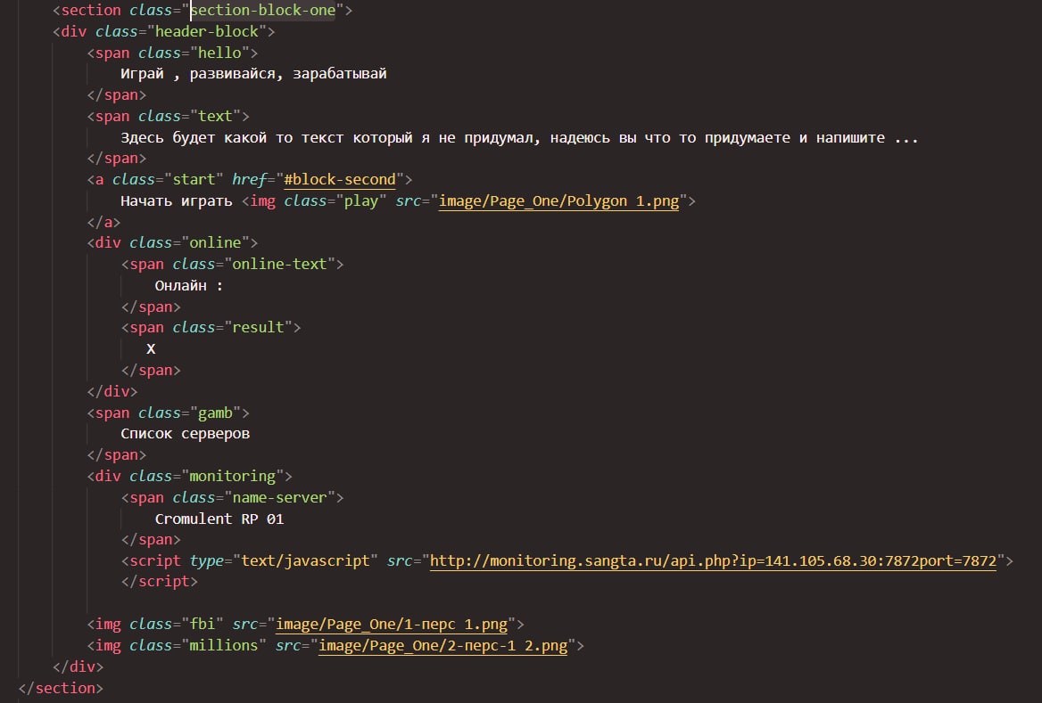Image resolution: width=1042 pixels, height=703 pixels.
Task: Click the "text/javascript" type value
Action: point(305,561)
